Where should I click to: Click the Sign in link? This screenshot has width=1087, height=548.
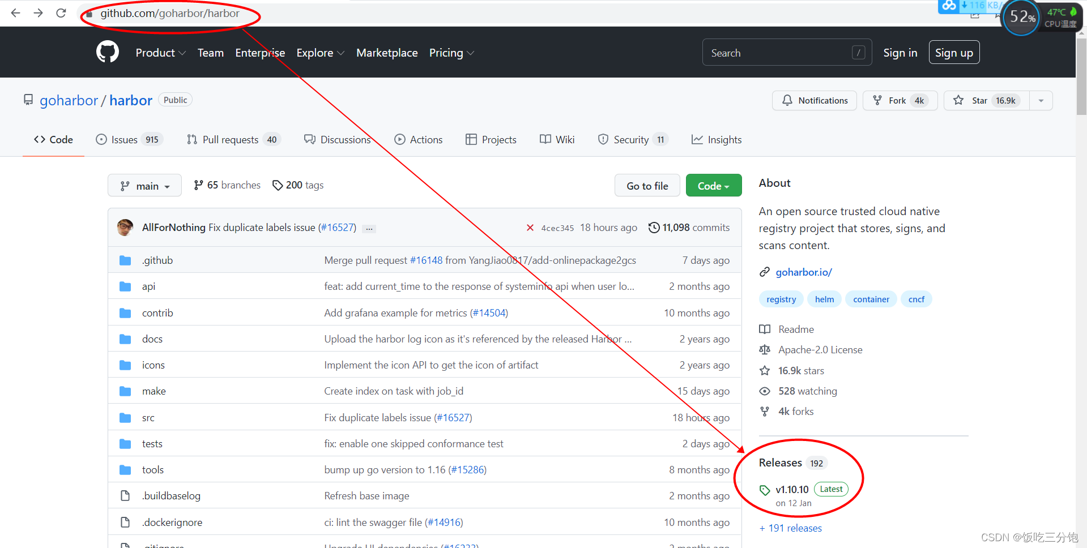tap(900, 53)
